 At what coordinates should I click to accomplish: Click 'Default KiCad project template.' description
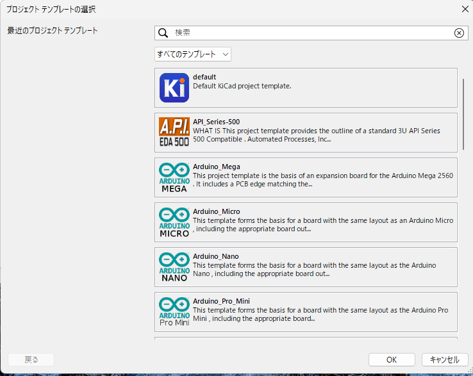click(242, 86)
